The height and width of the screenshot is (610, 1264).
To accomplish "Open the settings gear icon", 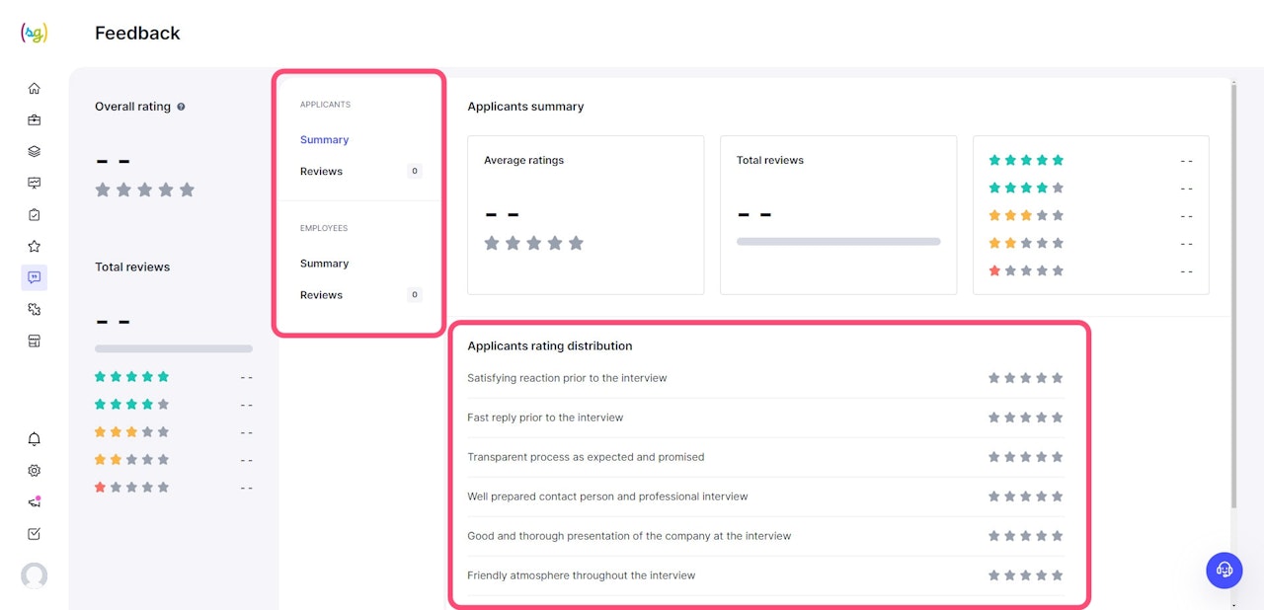I will 35,471.
